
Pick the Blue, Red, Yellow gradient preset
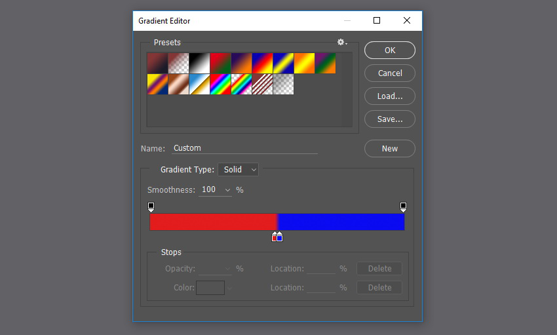(x=262, y=63)
